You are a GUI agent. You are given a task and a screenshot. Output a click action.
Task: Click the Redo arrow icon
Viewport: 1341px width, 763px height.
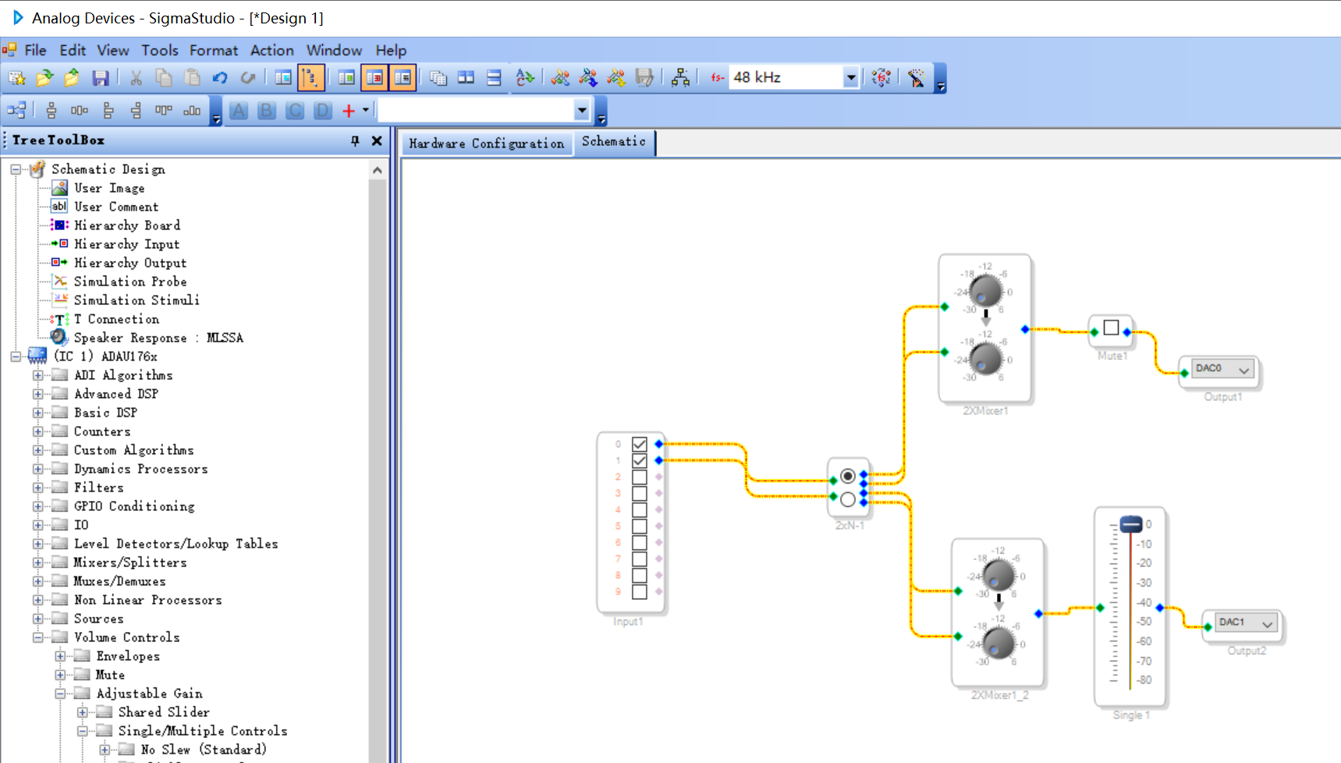coord(248,77)
